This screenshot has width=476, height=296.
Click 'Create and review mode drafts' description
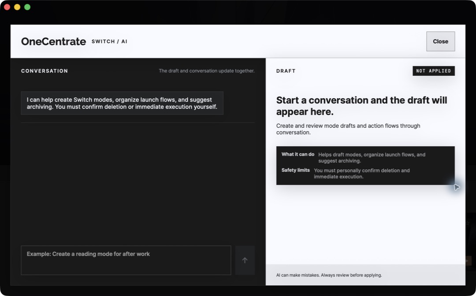click(348, 129)
